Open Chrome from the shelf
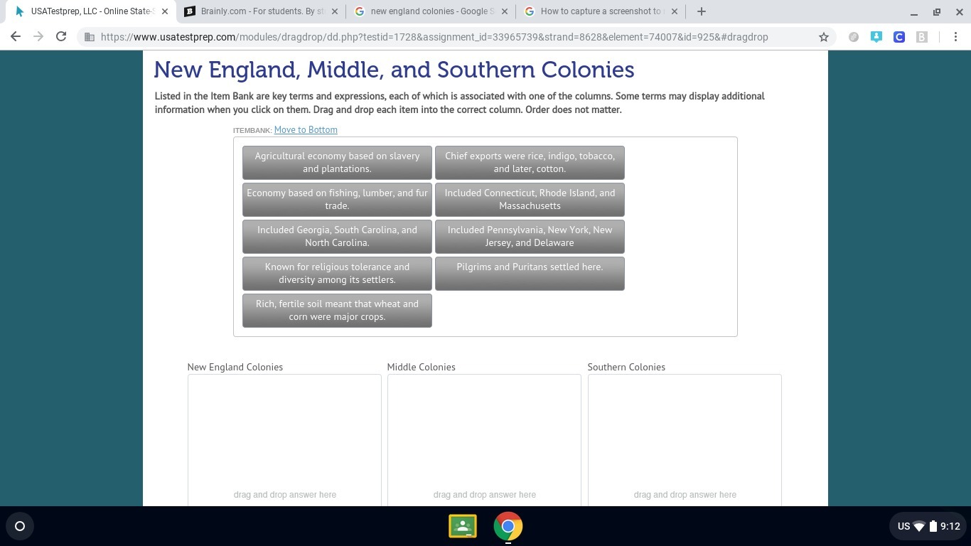 pos(508,526)
